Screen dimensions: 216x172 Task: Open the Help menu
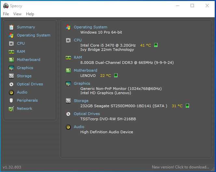point(30,14)
